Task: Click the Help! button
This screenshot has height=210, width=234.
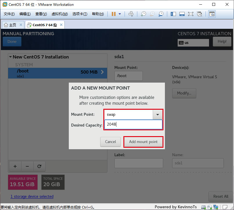Action: coord(222,41)
